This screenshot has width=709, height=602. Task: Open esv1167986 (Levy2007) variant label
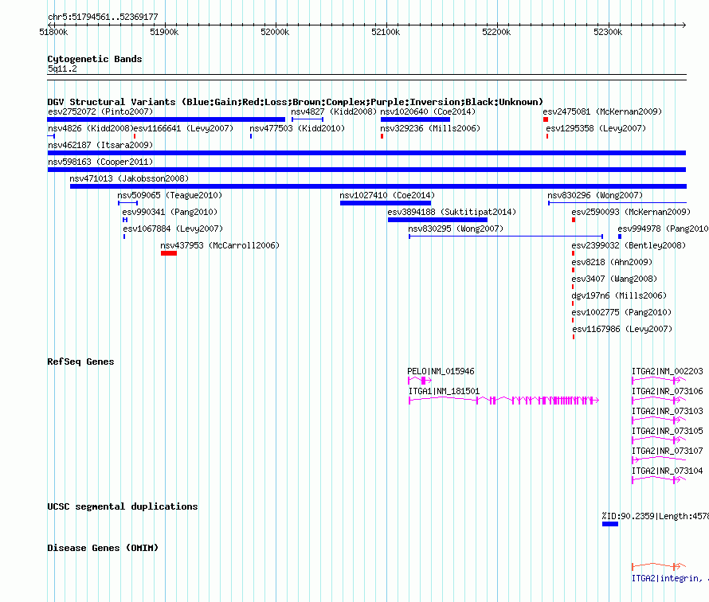[622, 329]
